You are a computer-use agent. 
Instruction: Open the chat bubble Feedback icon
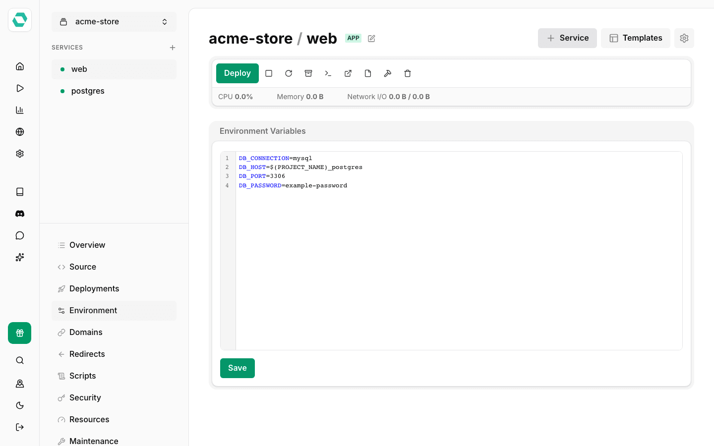20,235
